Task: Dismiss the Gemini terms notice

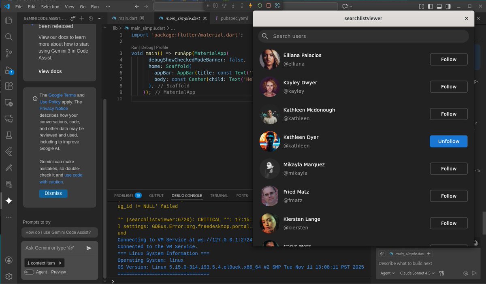Action: (x=53, y=193)
